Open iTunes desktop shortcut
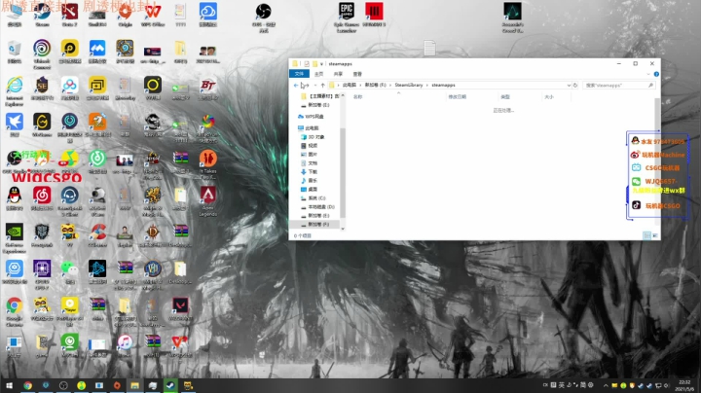This screenshot has height=393, width=701. click(x=126, y=345)
